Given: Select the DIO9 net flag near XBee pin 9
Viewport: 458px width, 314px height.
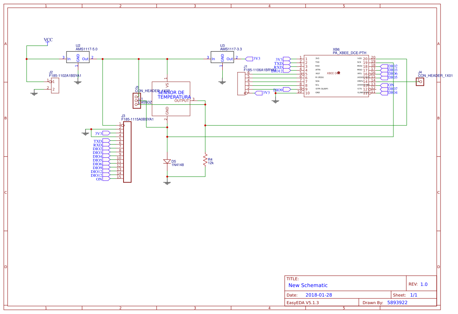Looking at the screenshot, I should [282, 89].
